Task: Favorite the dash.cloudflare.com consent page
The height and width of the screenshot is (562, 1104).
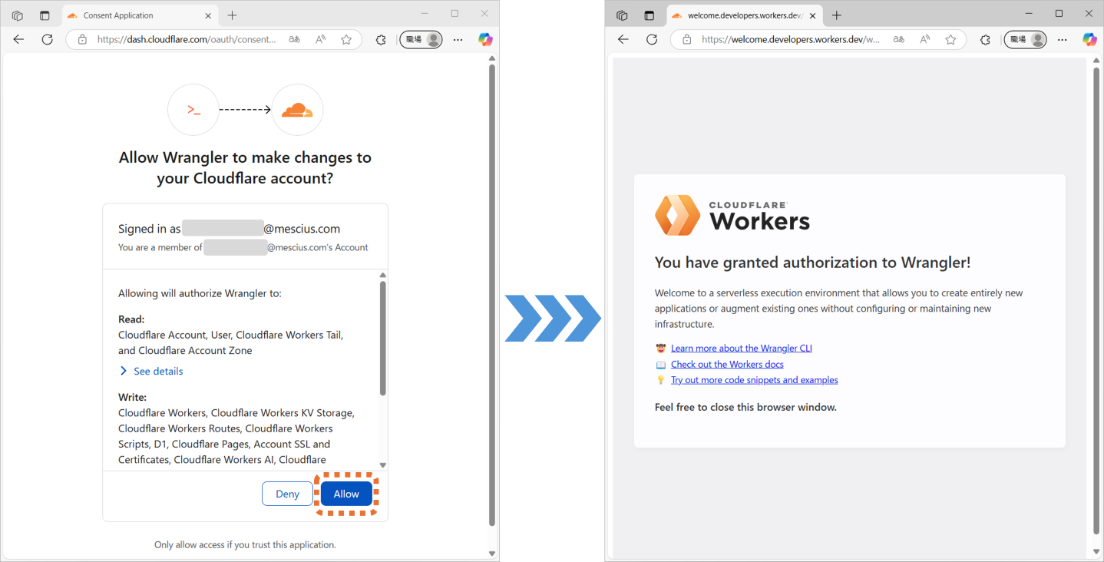Action: click(x=346, y=39)
